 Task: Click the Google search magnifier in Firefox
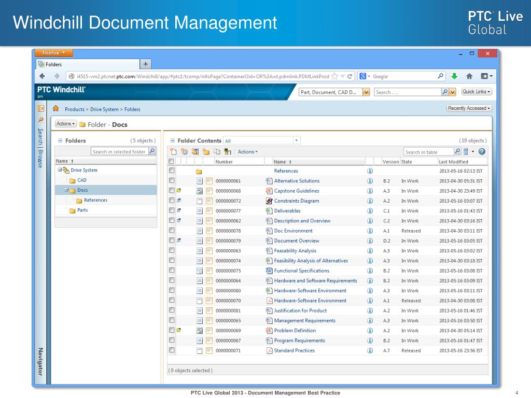pyautogui.click(x=440, y=76)
